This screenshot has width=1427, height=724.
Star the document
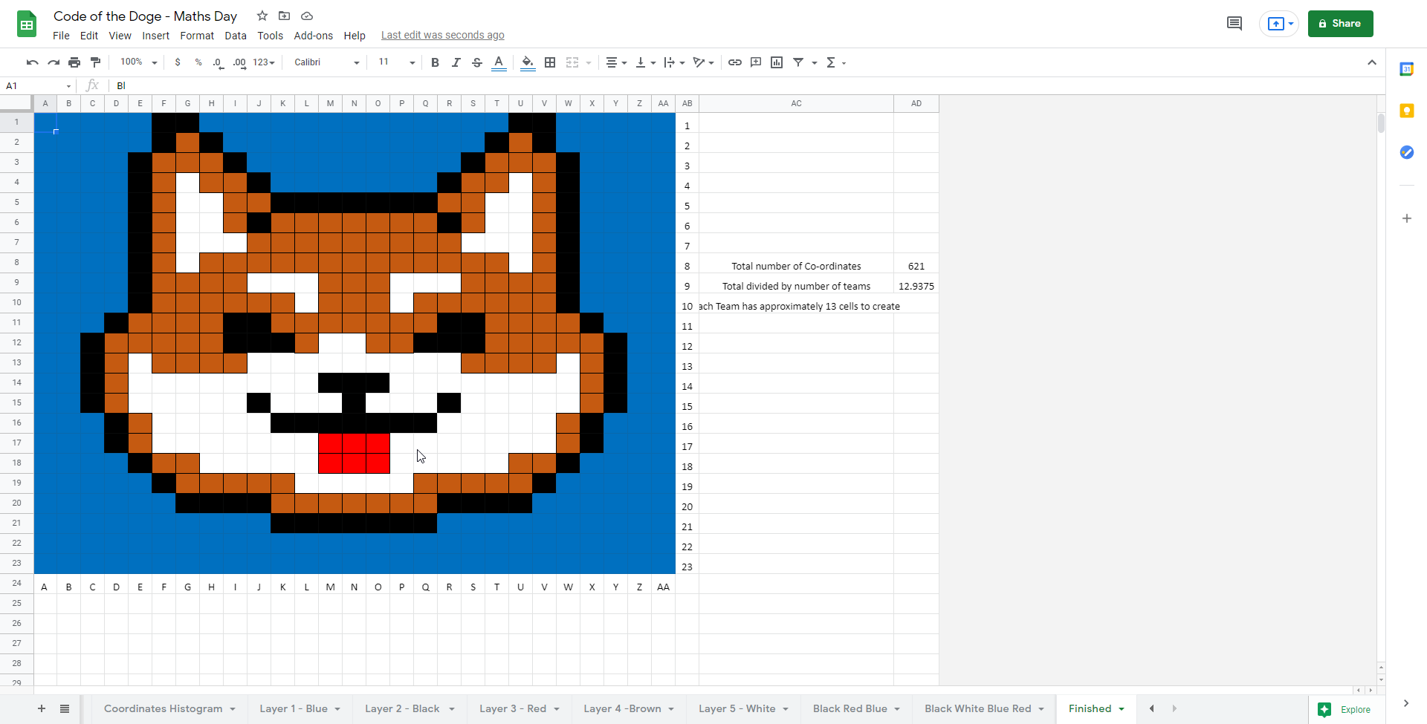point(262,16)
